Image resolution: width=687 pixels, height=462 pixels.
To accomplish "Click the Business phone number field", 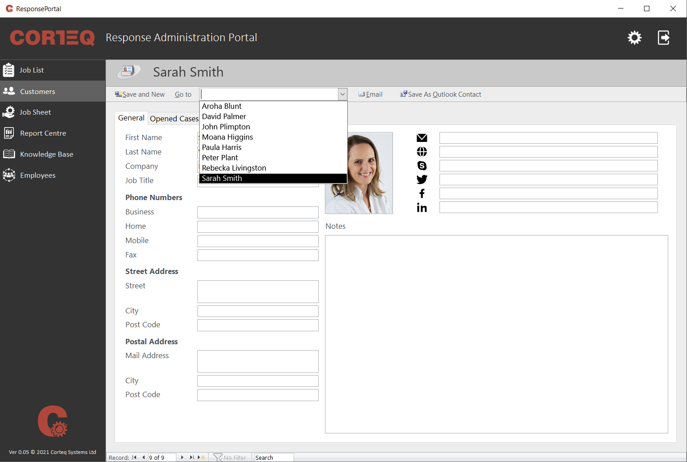I will tap(258, 212).
